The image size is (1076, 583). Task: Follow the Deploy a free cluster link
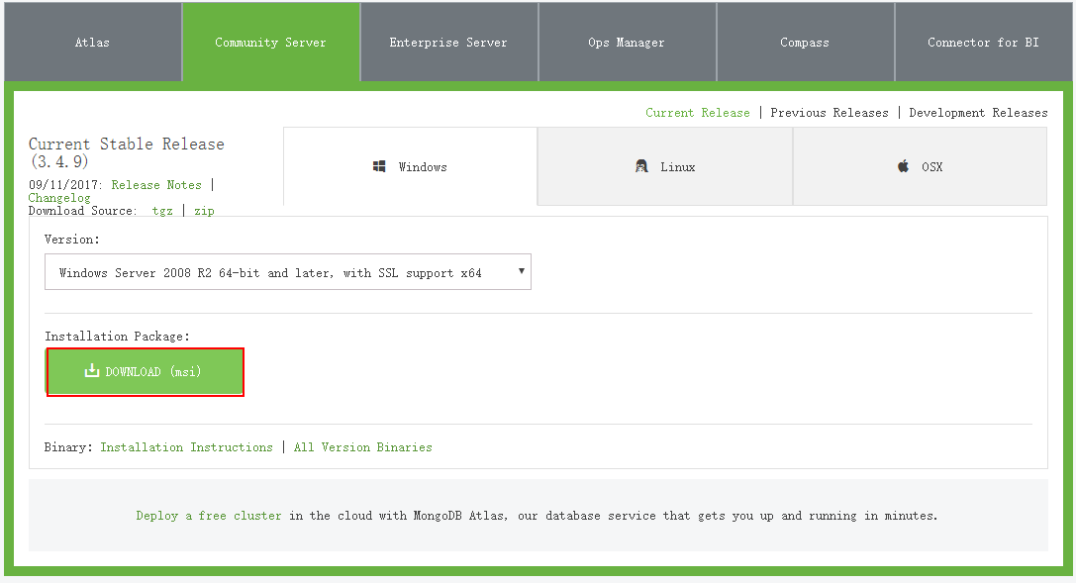pos(209,516)
